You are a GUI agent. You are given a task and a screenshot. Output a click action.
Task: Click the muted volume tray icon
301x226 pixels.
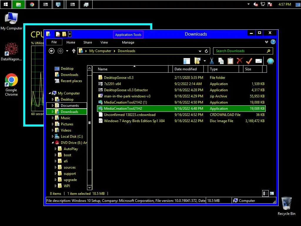255,4
